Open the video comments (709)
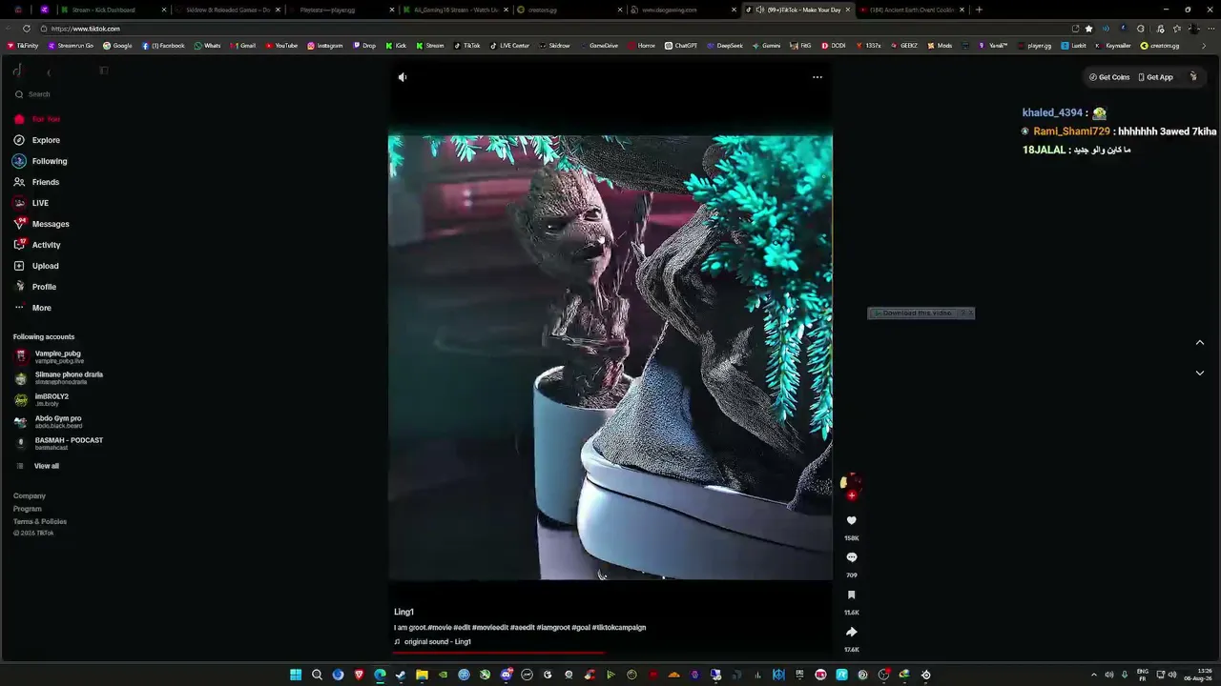This screenshot has width=1221, height=686. [x=852, y=557]
